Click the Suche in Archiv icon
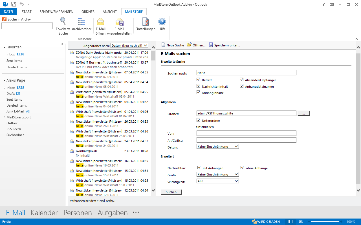The image size is (361, 225). pos(4,19)
